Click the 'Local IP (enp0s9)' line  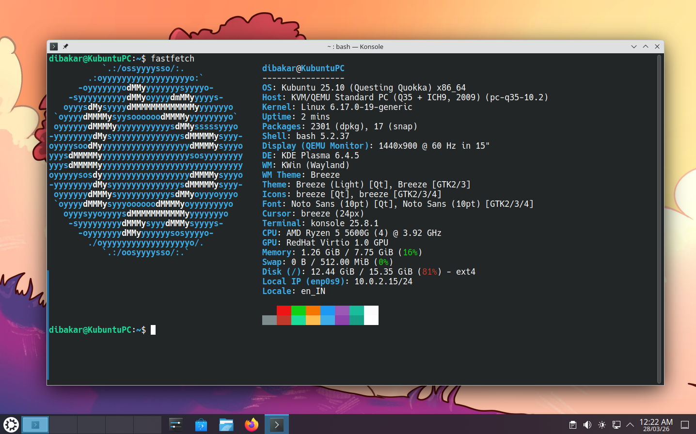coord(337,281)
